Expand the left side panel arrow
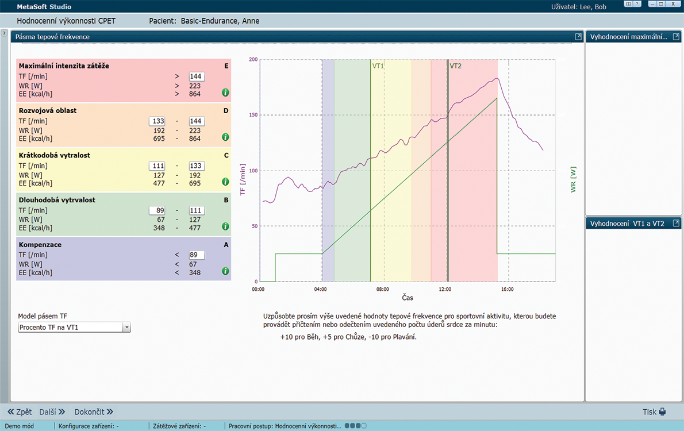Screen dimensions: 684x431 [x=3, y=36]
